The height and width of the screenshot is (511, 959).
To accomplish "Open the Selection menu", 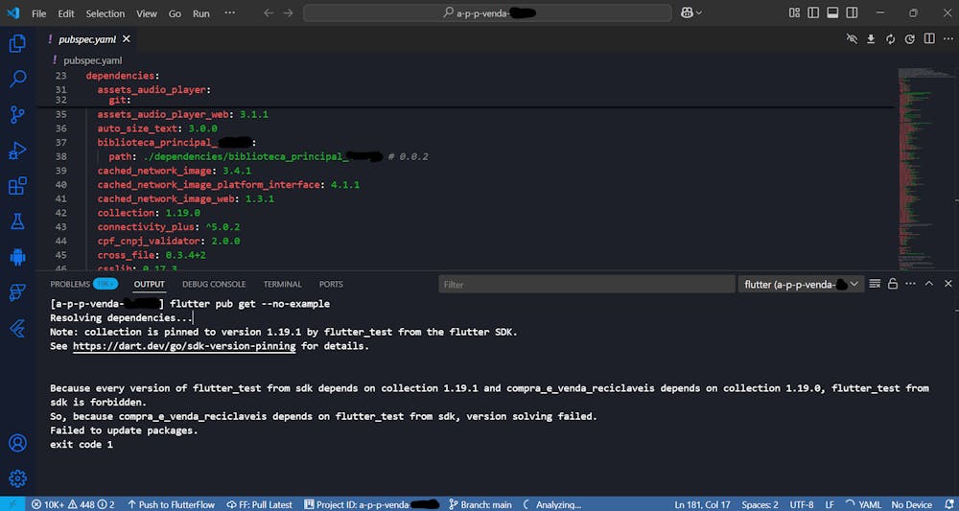I will 105,13.
